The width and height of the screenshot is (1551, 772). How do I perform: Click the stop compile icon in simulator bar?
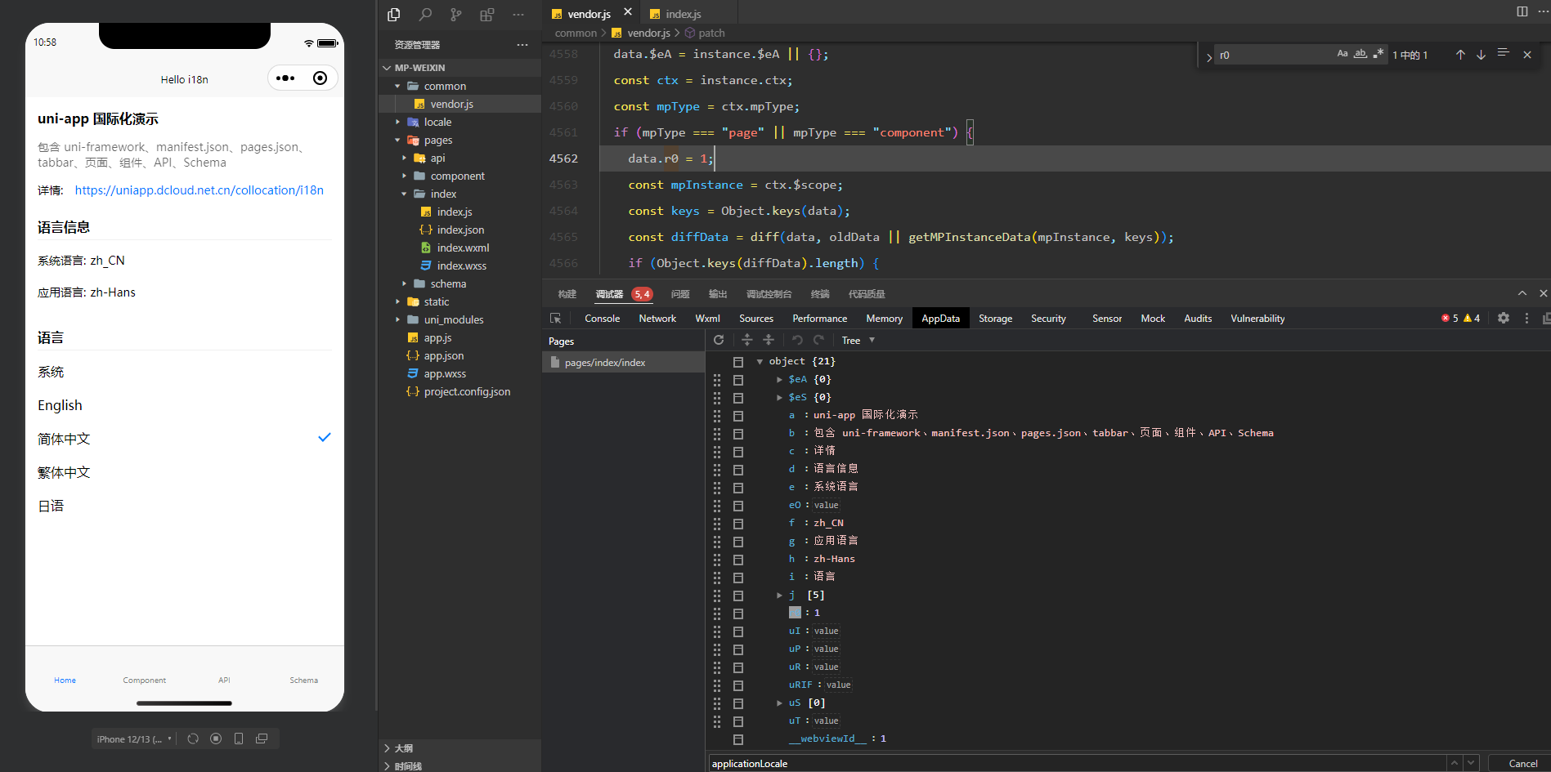click(216, 739)
